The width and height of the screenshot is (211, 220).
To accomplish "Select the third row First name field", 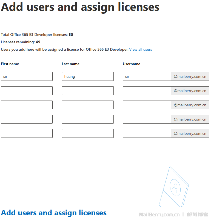I will (27, 105).
